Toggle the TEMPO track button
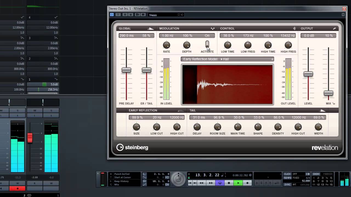Image resolution: width=351 pixels, height=197 pixels. tap(287, 178)
